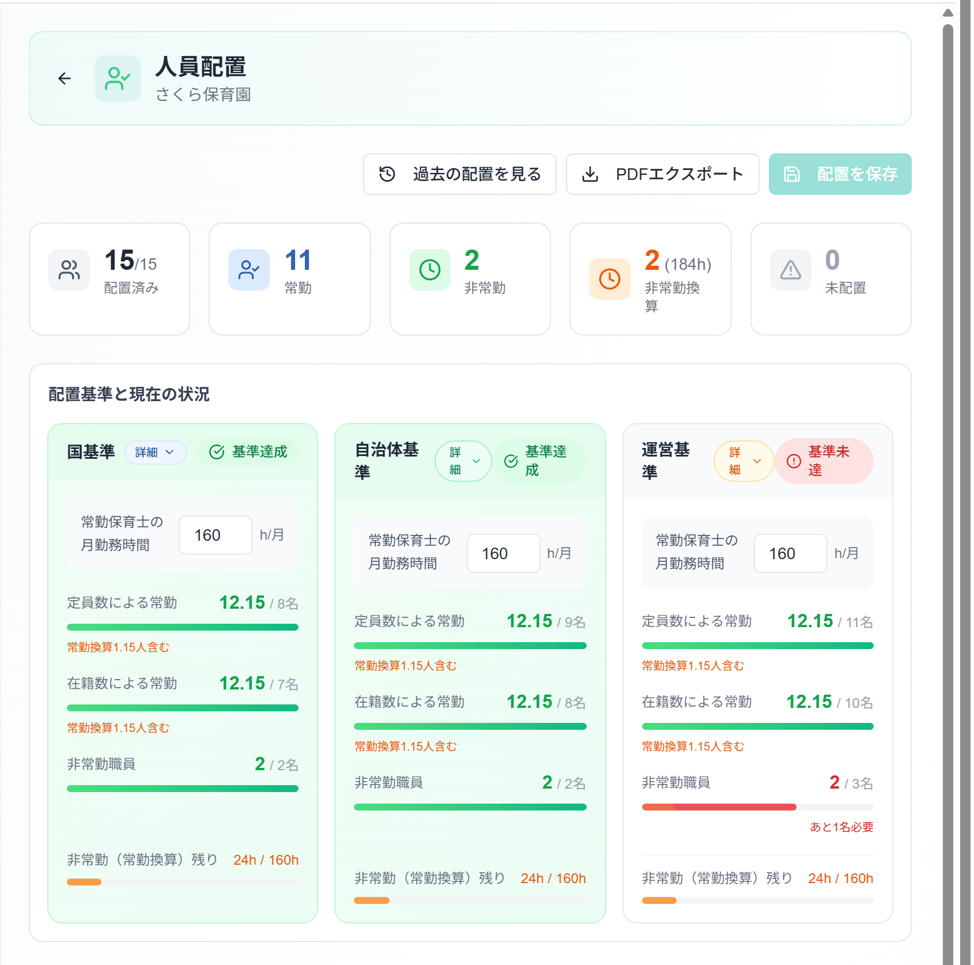Click 12.15 / 11名 value in 運営基準
974x965 pixels.
830,621
